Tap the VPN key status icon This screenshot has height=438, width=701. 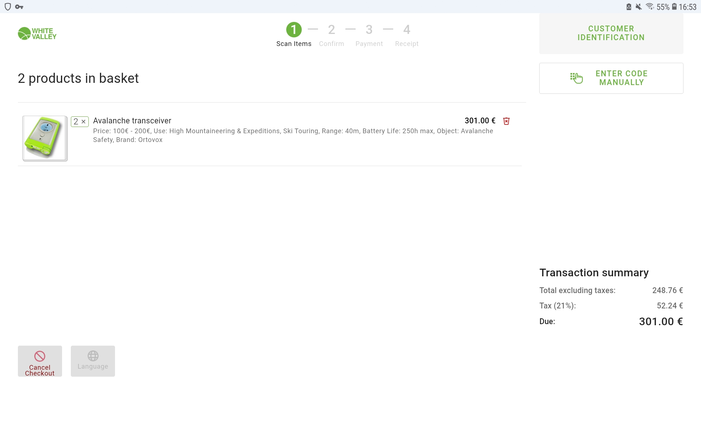click(19, 7)
